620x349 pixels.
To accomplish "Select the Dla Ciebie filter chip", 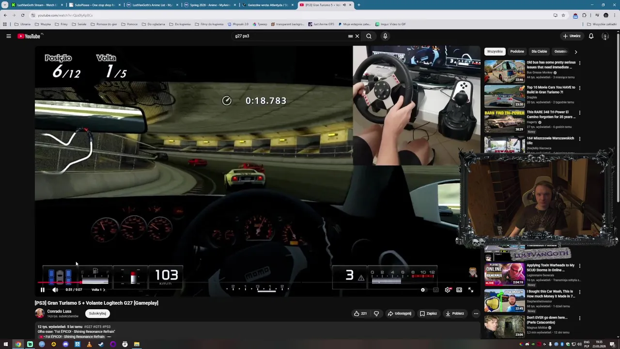I will pos(539,51).
